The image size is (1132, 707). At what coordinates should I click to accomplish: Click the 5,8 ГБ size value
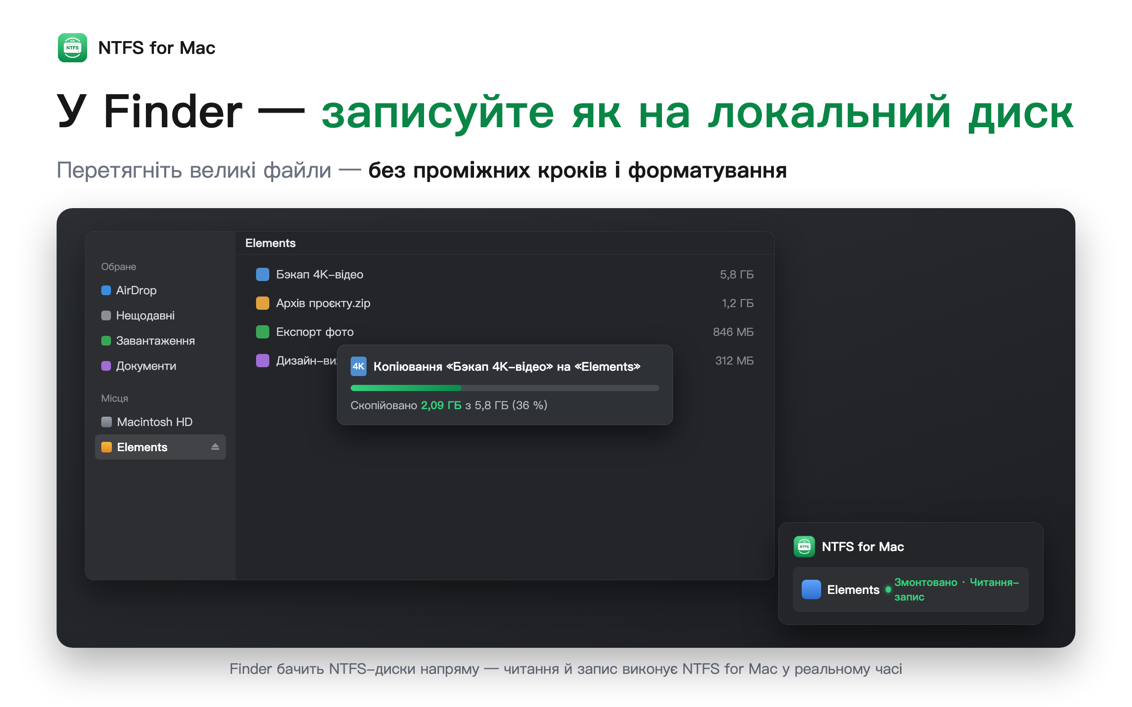click(x=737, y=274)
